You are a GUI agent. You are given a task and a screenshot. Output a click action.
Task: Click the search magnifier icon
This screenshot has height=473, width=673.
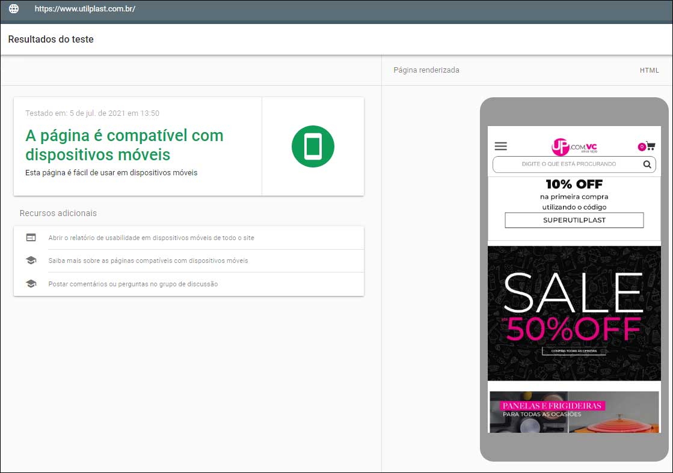pos(647,164)
